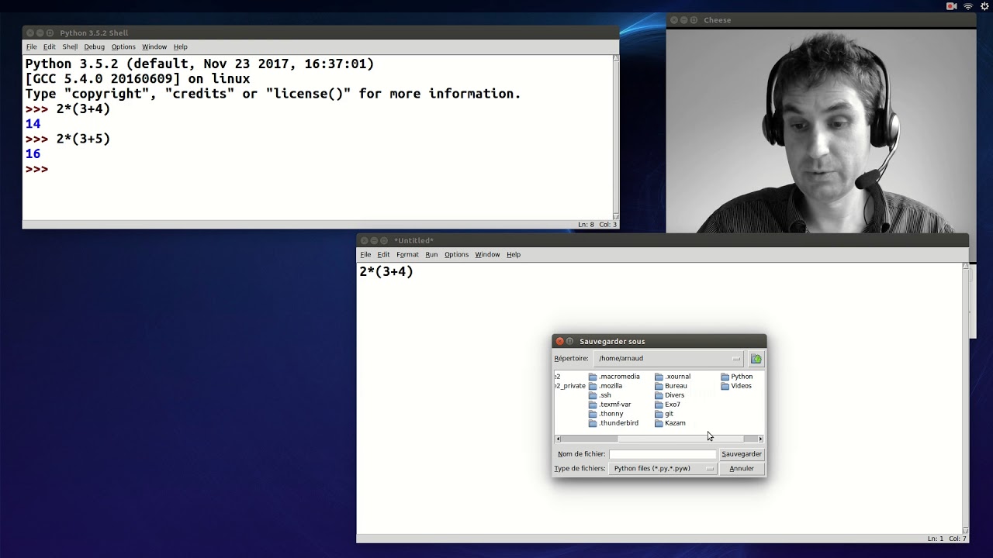
Task: Click the shell output value 14
Action: point(33,124)
